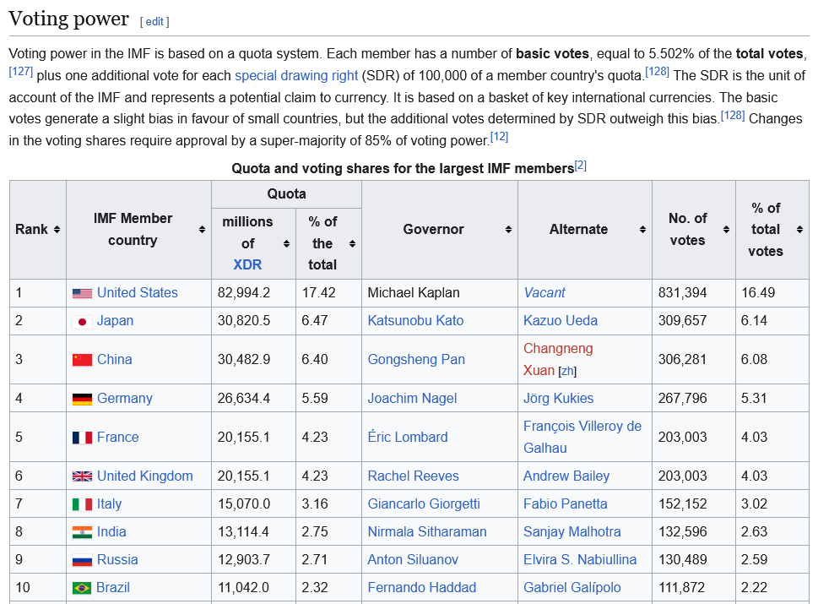Open the Russia country link
818x604 pixels.
click(117, 559)
